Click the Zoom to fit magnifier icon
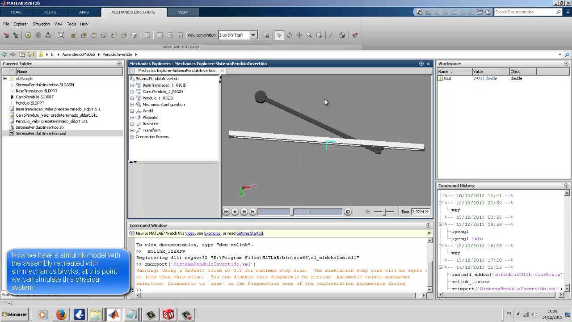Screen dimensions: 572x322 (x=61, y=35)
